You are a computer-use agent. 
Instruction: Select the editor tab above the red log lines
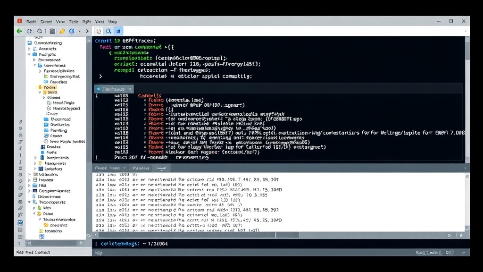(x=114, y=89)
